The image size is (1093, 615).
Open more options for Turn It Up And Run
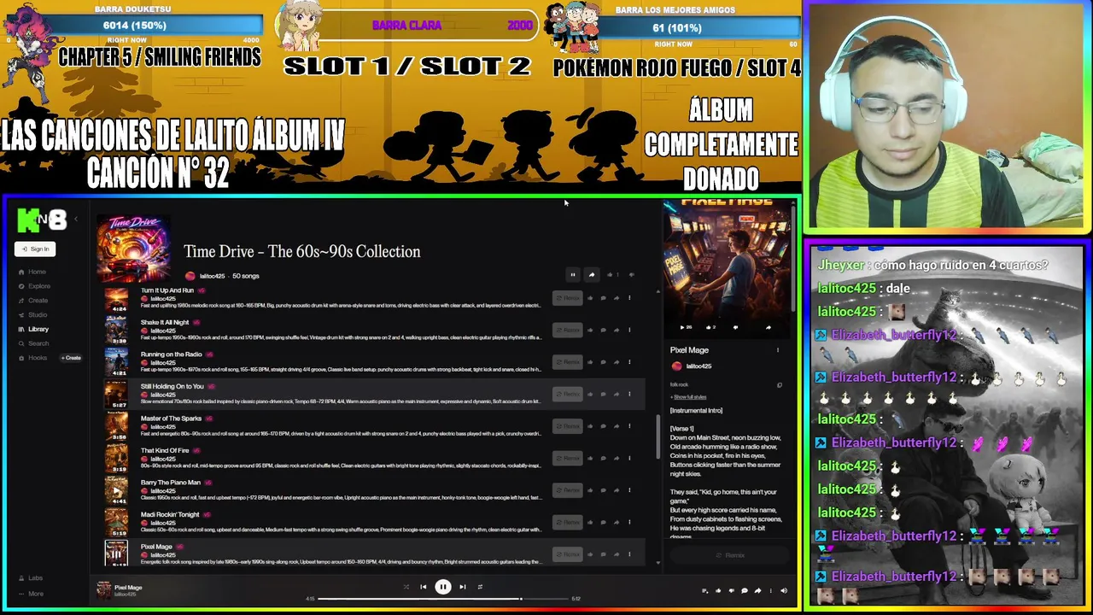(x=629, y=298)
